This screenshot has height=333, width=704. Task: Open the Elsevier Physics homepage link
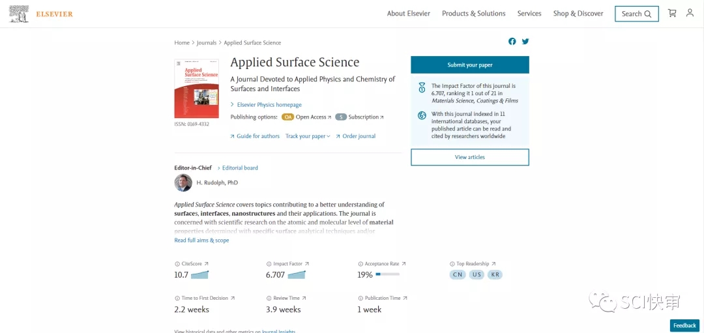point(269,105)
